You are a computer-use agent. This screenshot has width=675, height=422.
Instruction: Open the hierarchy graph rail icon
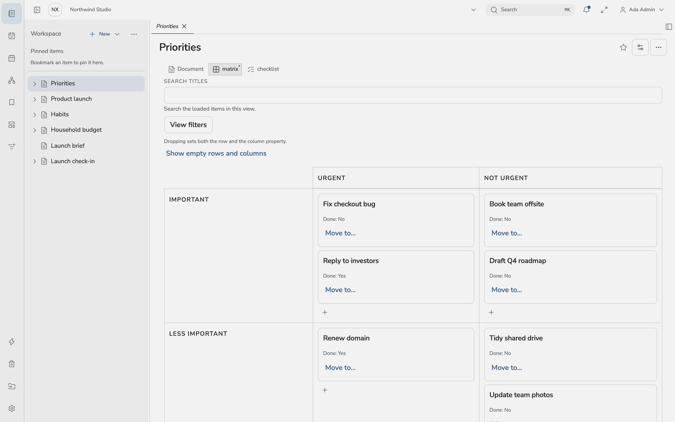tap(12, 80)
